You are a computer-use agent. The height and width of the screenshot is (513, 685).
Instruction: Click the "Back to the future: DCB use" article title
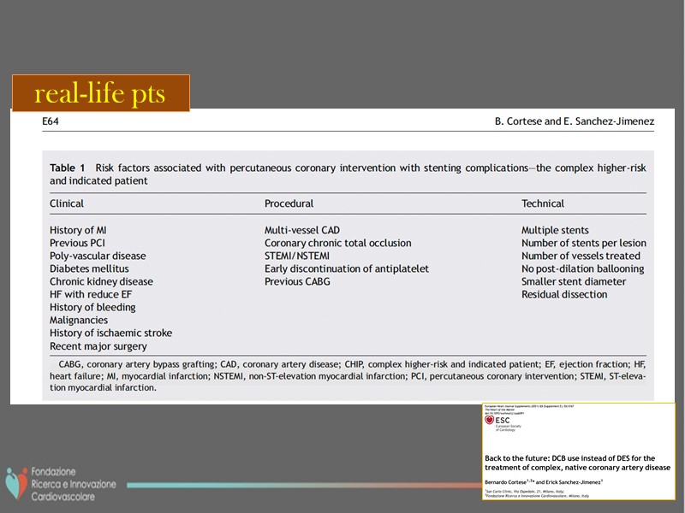577,463
